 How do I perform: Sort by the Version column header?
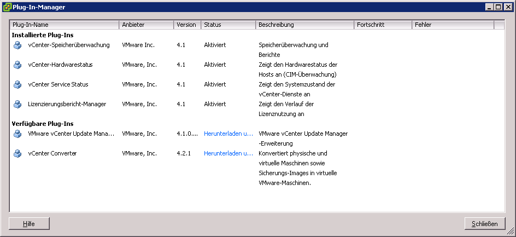coord(187,25)
